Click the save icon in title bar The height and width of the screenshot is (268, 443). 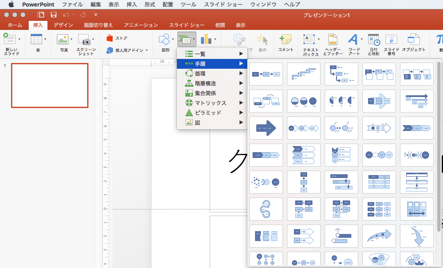[54, 15]
